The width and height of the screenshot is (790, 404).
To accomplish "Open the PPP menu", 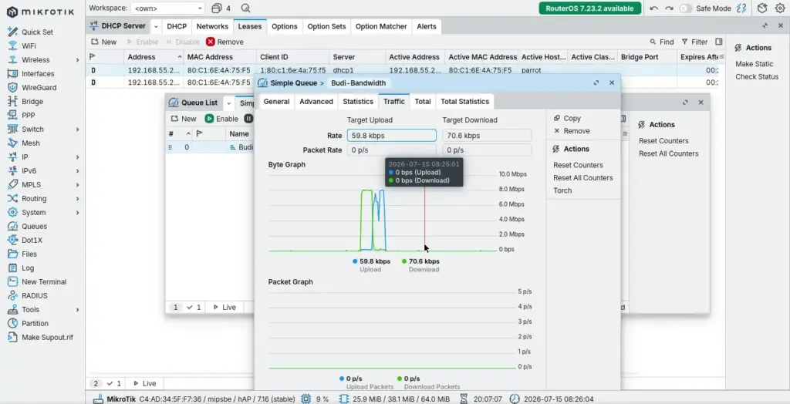I will [x=29, y=115].
